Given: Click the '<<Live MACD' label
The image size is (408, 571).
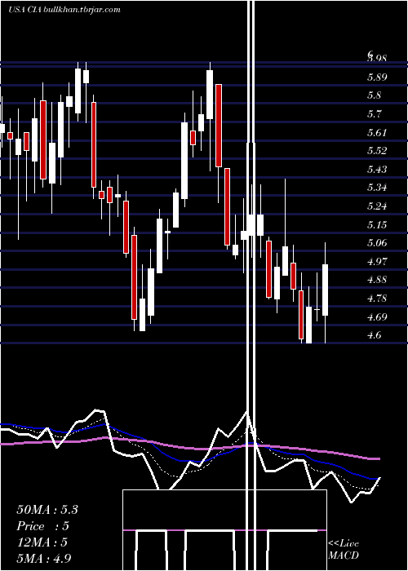Looking at the screenshot, I should [x=344, y=550].
